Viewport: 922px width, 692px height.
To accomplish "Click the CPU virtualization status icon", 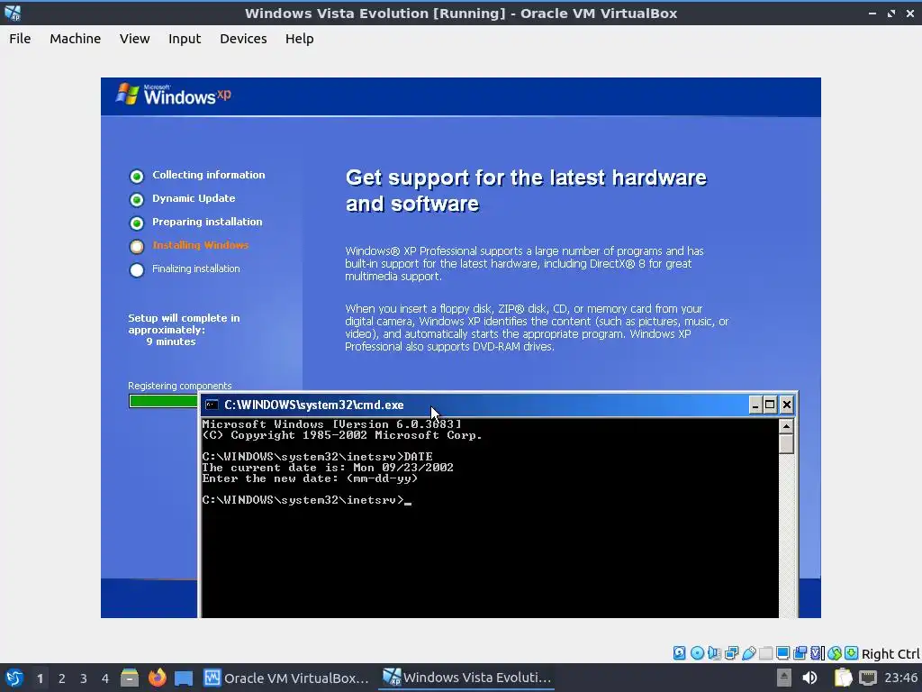I will [818, 653].
